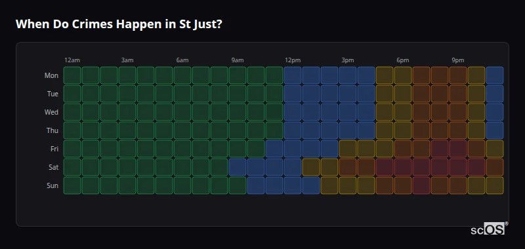The height and width of the screenshot is (249, 525).
Task: Select the Sunday 7pm red cell
Action: (x=421, y=185)
